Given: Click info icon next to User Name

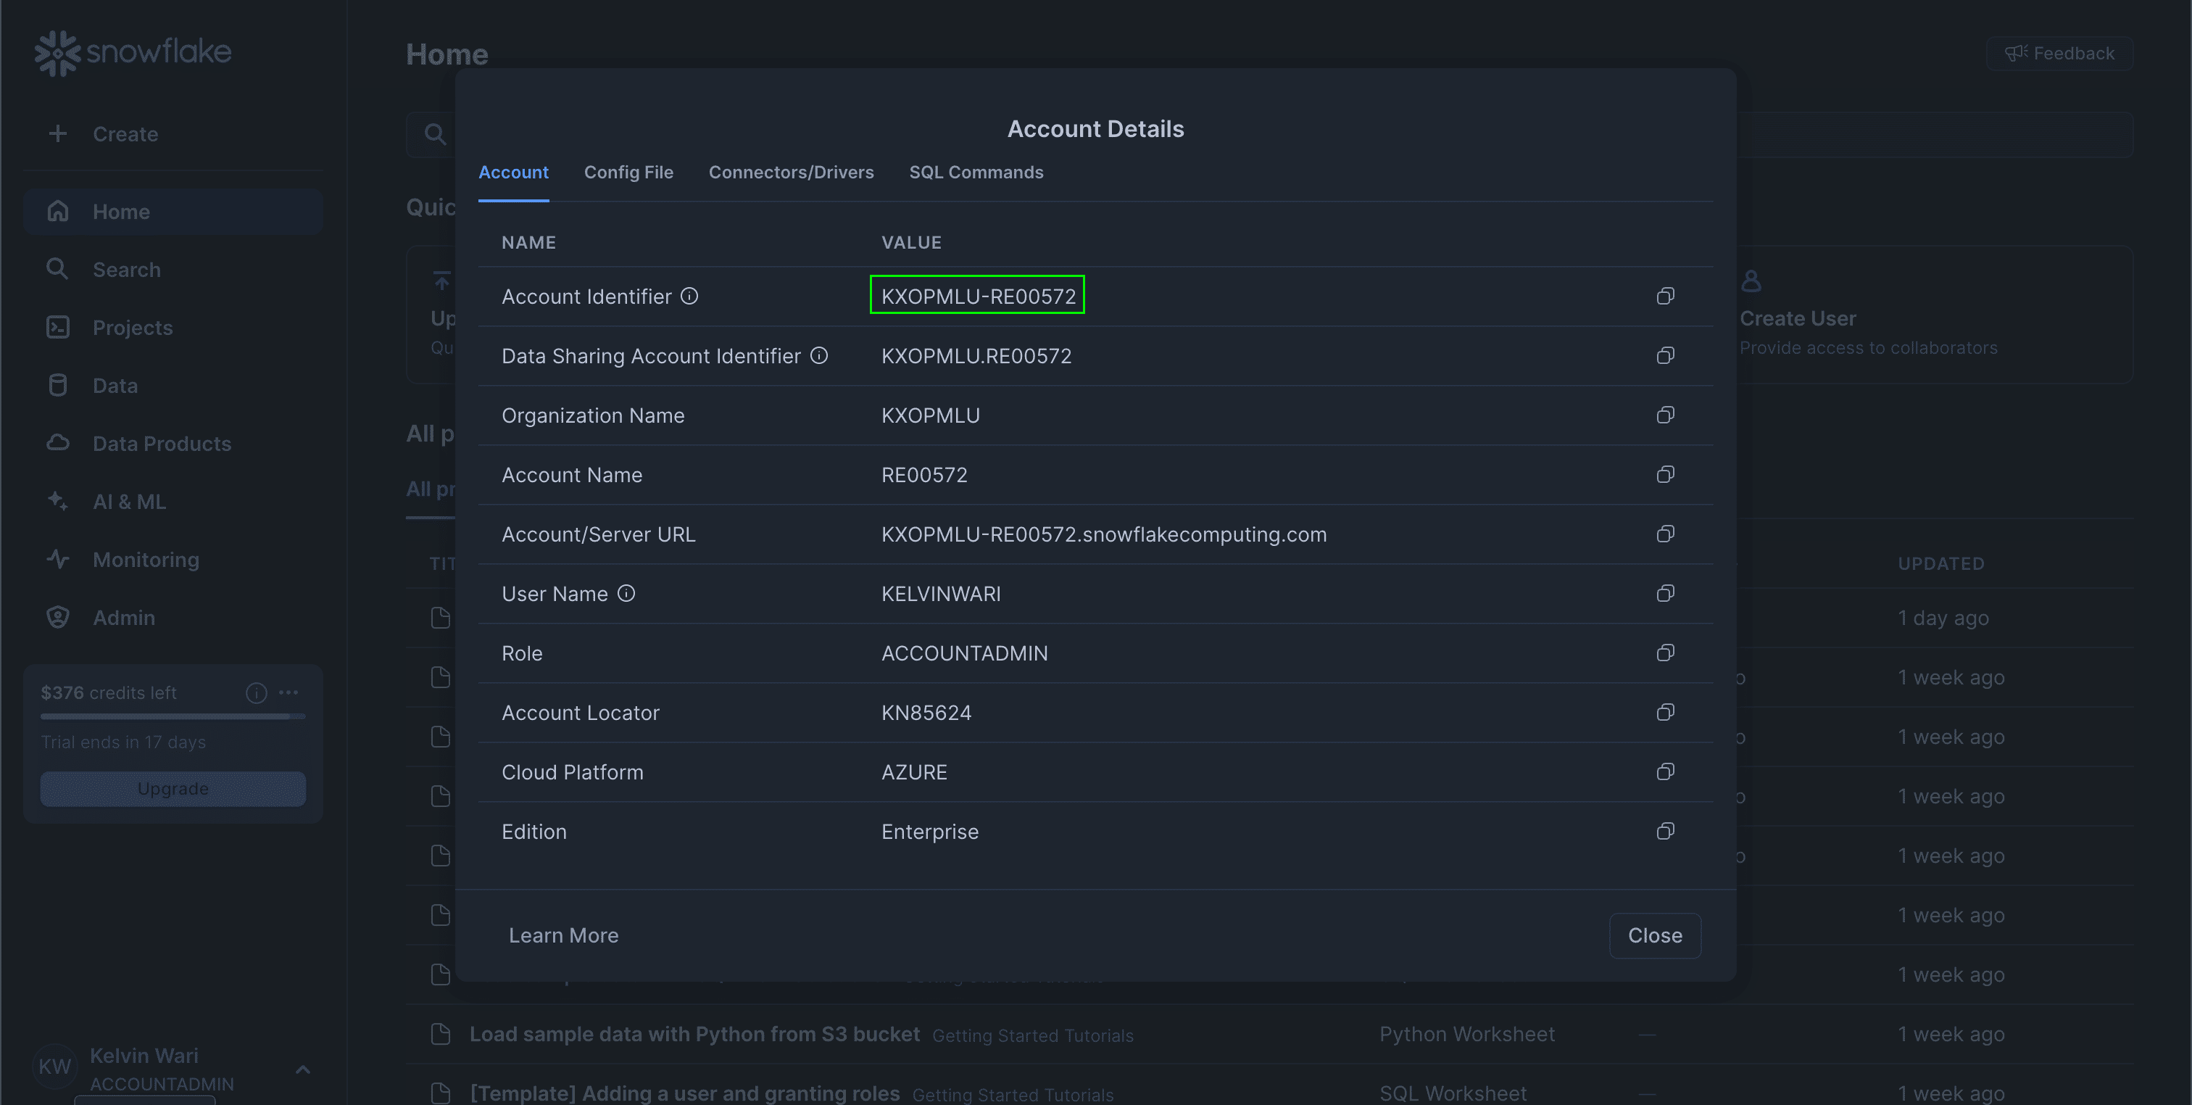Looking at the screenshot, I should 626,593.
